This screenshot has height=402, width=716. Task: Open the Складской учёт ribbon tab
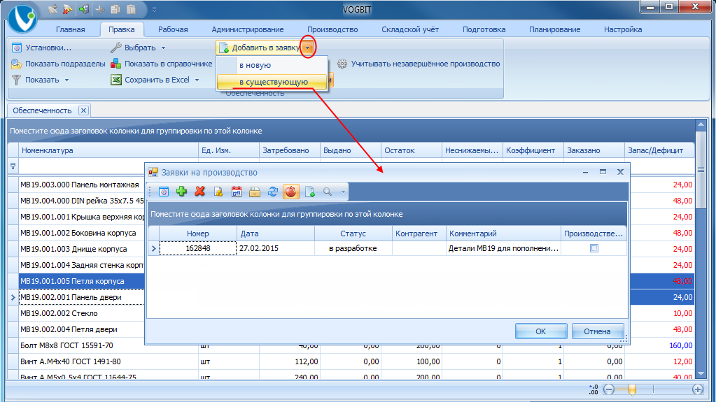click(x=410, y=29)
